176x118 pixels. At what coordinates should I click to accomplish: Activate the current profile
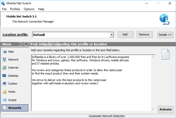click(x=166, y=109)
